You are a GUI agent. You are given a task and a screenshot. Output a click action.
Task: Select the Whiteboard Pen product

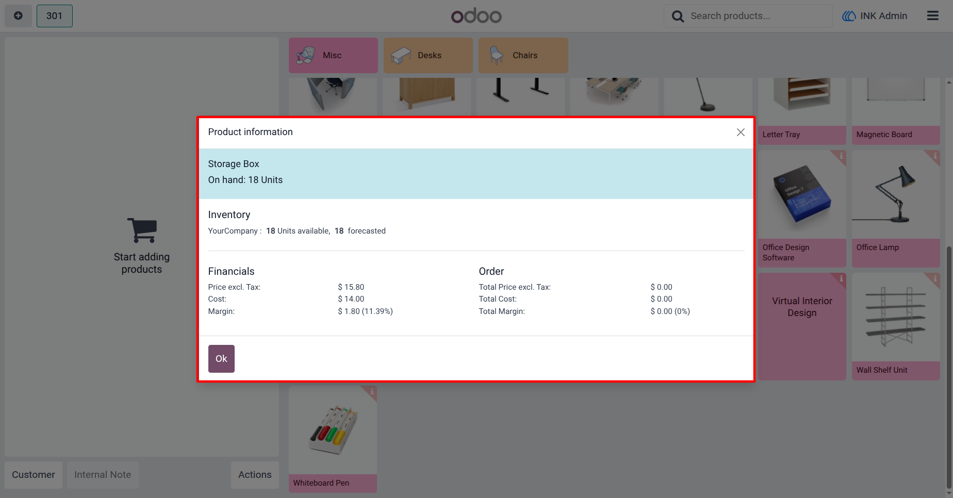333,439
